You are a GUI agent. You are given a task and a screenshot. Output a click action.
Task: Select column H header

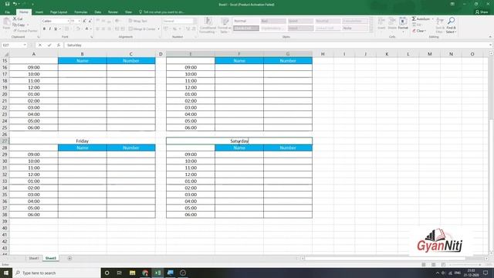323,54
